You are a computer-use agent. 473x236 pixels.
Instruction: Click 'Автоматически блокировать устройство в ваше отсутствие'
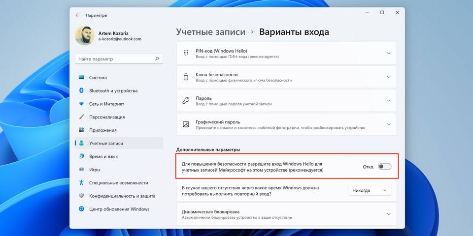237,217
